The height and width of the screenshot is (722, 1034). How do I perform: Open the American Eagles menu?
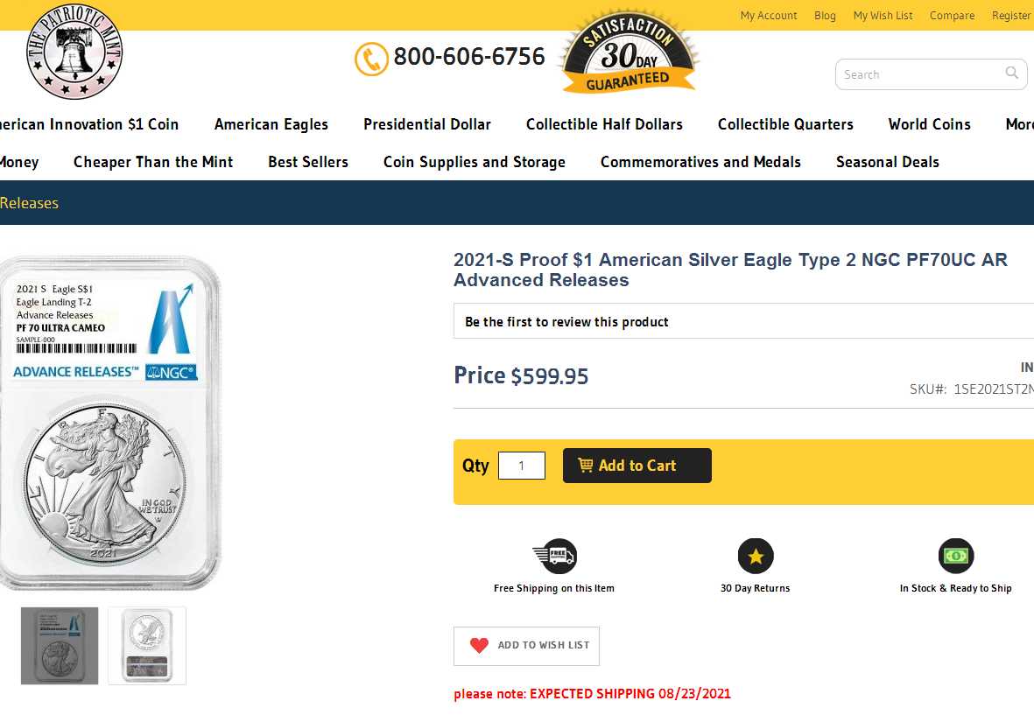(271, 124)
